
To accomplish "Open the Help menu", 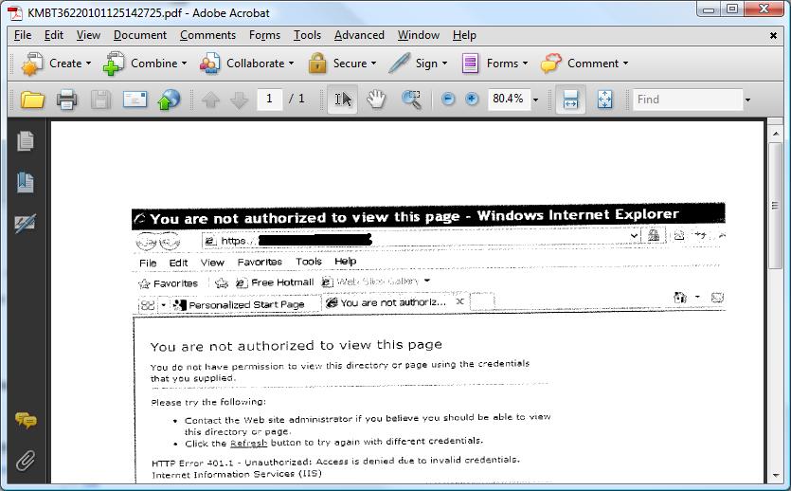I will pos(464,35).
